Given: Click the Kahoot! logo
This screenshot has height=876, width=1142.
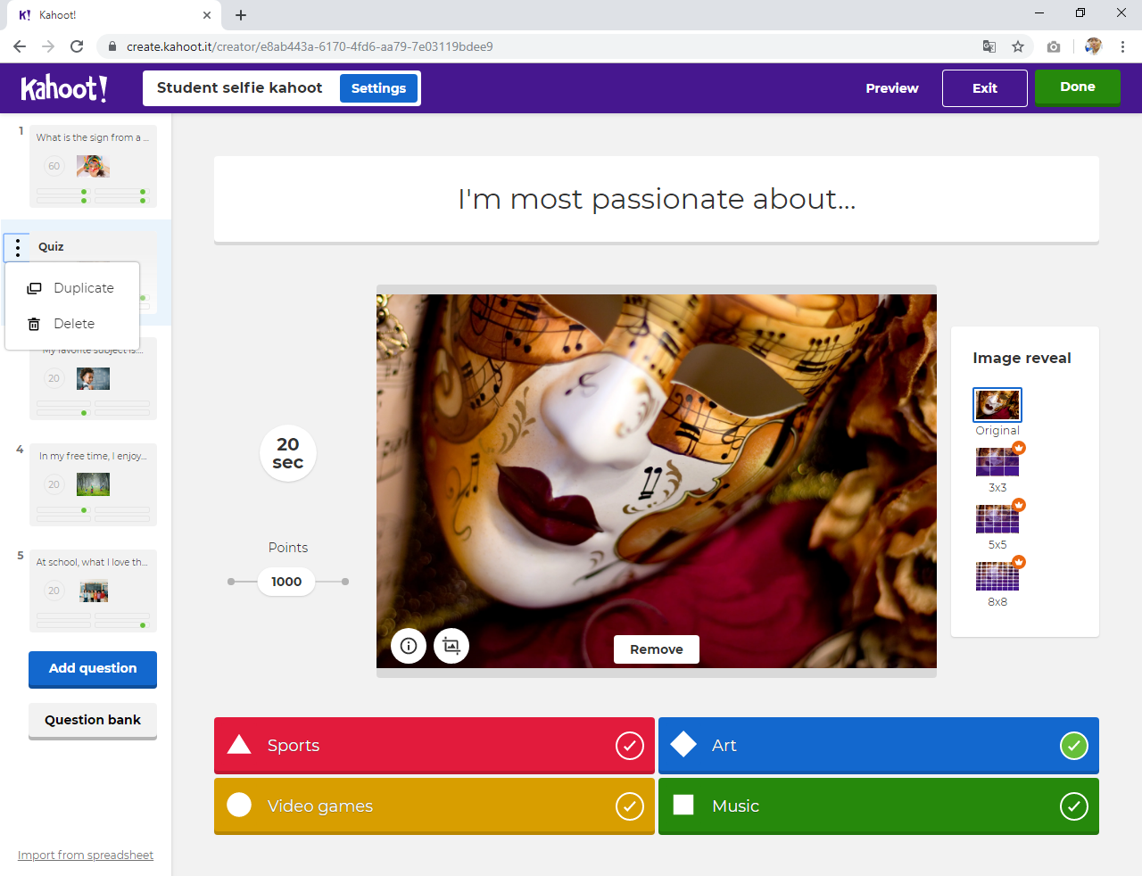Looking at the screenshot, I should click(64, 88).
